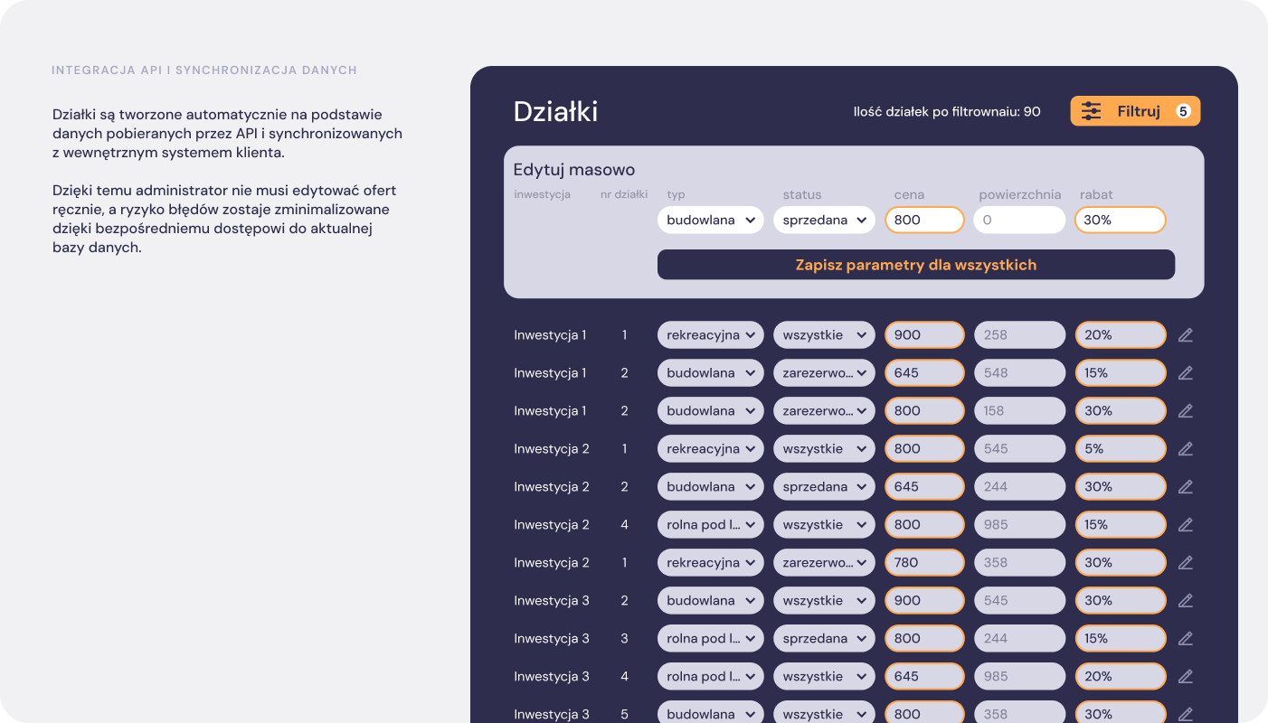1268x723 pixels.
Task: Click the edit pencil for Inwestycja 1 plot 1
Action: coord(1185,335)
